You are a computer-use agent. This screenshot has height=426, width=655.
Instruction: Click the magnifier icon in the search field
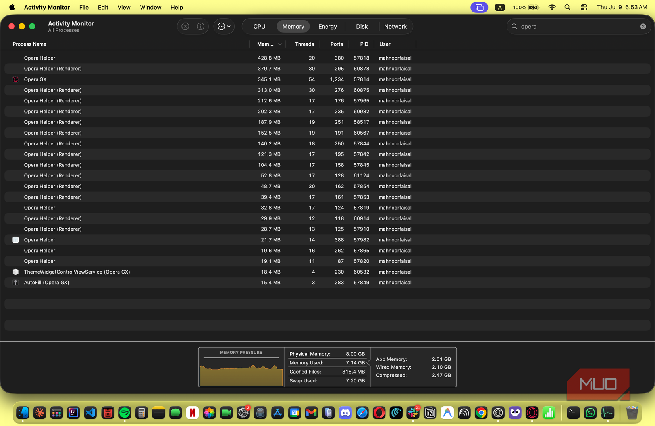pos(514,26)
